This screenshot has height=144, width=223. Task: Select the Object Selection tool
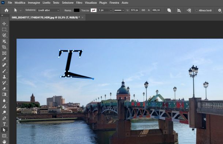tap(4, 41)
